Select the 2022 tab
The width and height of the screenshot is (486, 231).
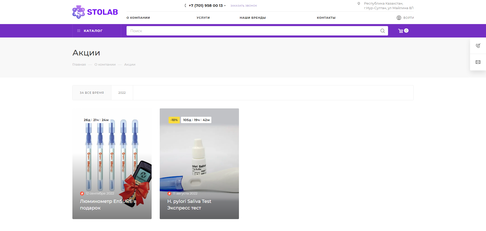pyautogui.click(x=122, y=93)
